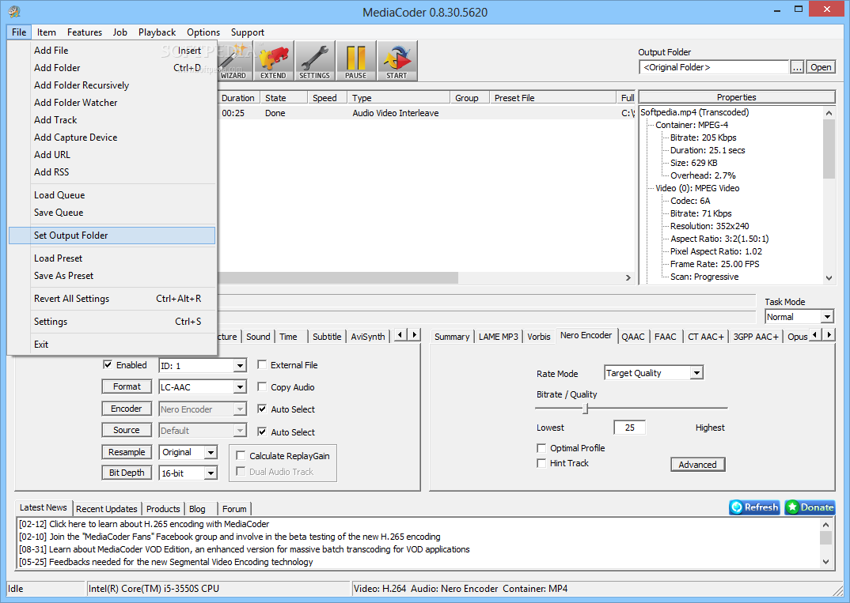This screenshot has width=850, height=603.
Task: Choose Save Queue in the File menu
Action: (x=112, y=213)
